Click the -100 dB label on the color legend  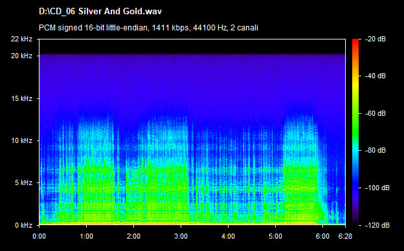377,188
